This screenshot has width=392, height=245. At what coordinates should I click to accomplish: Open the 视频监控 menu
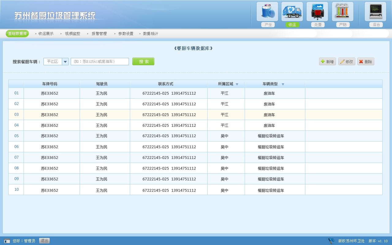[73, 34]
